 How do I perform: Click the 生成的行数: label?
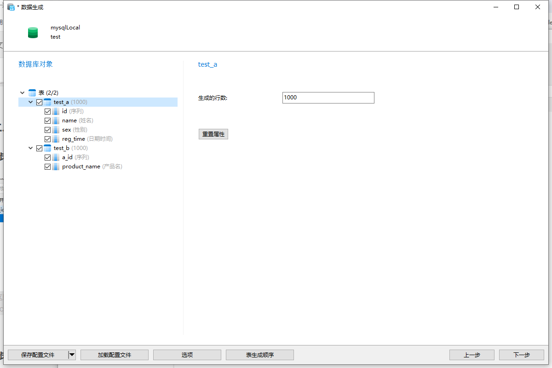(213, 98)
